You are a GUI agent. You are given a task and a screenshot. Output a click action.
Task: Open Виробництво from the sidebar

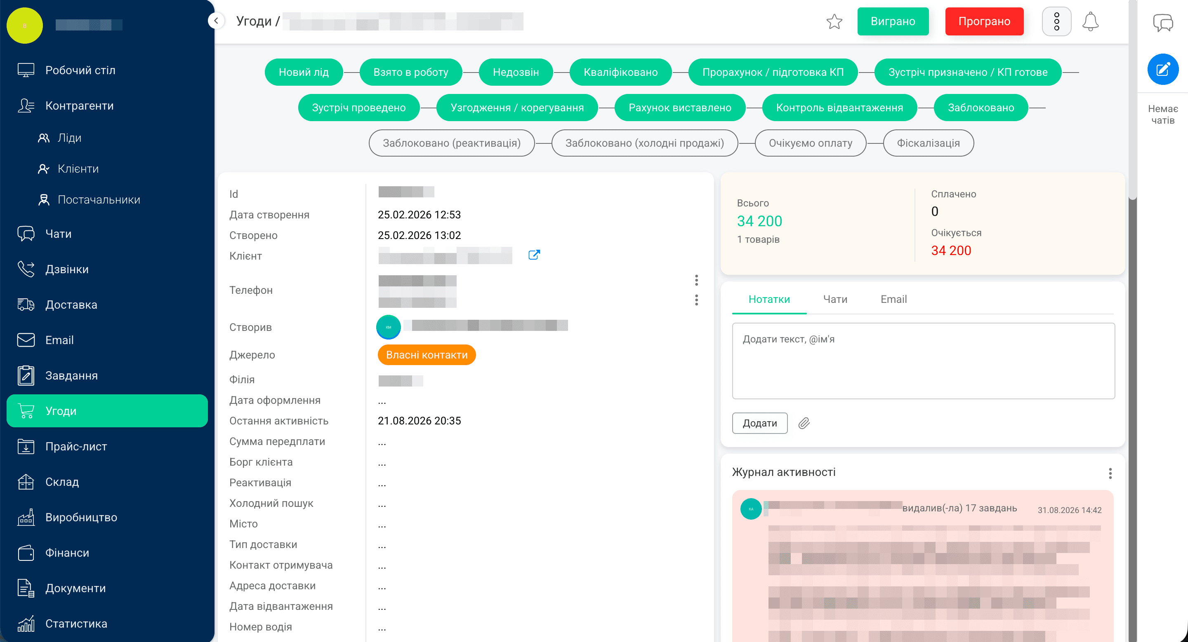pyautogui.click(x=107, y=517)
